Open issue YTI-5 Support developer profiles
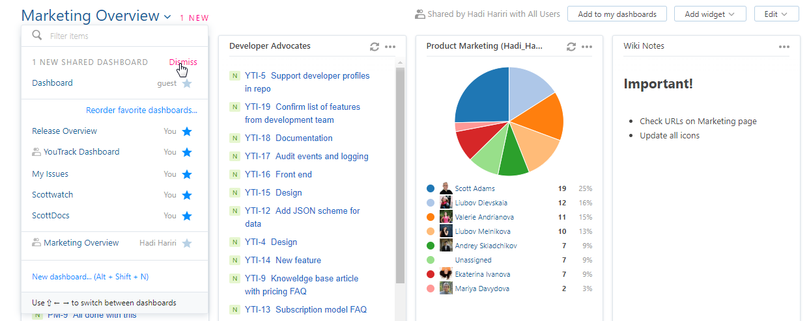Image resolution: width=809 pixels, height=321 pixels. click(x=307, y=83)
